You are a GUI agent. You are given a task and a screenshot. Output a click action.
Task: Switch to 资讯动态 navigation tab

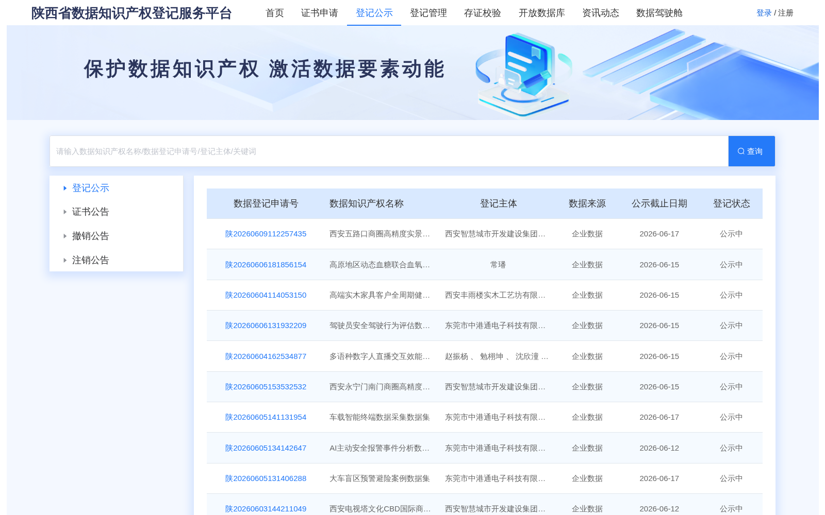[601, 13]
